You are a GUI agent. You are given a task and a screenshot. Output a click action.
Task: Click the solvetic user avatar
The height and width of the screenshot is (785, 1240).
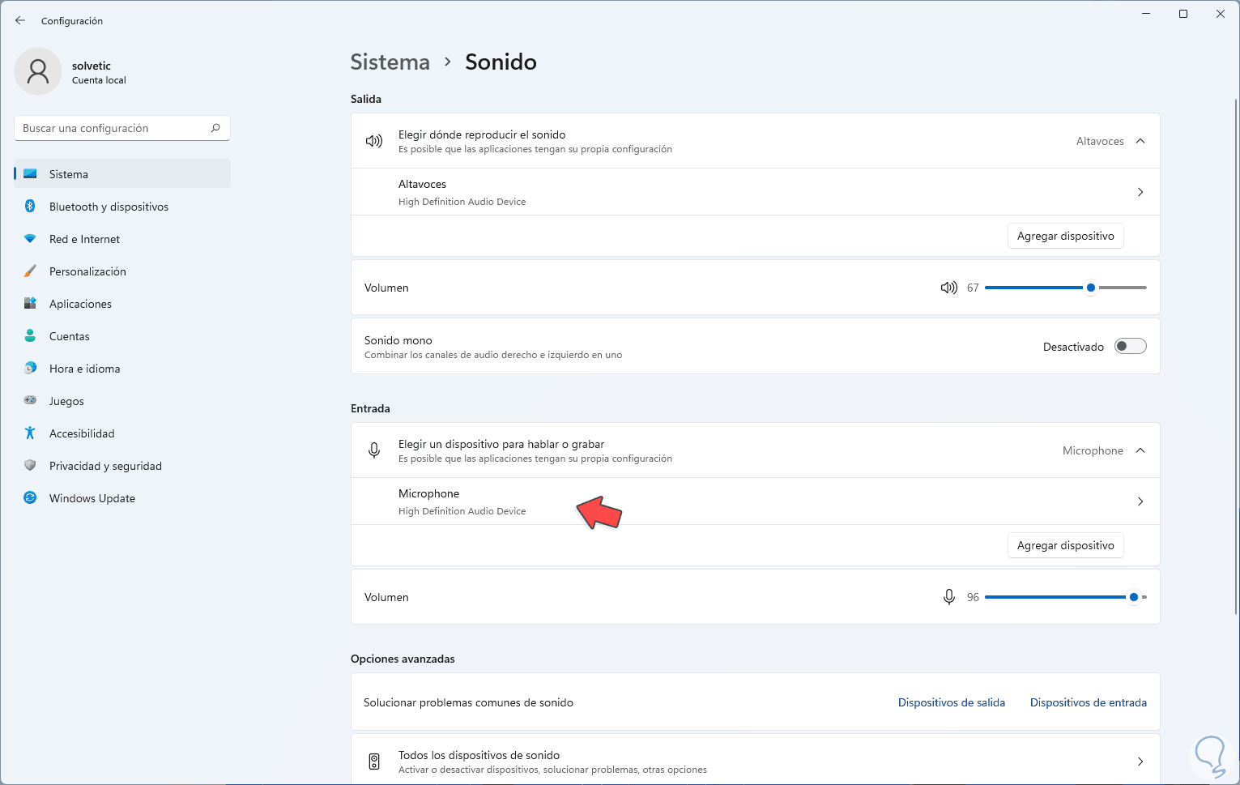click(38, 71)
